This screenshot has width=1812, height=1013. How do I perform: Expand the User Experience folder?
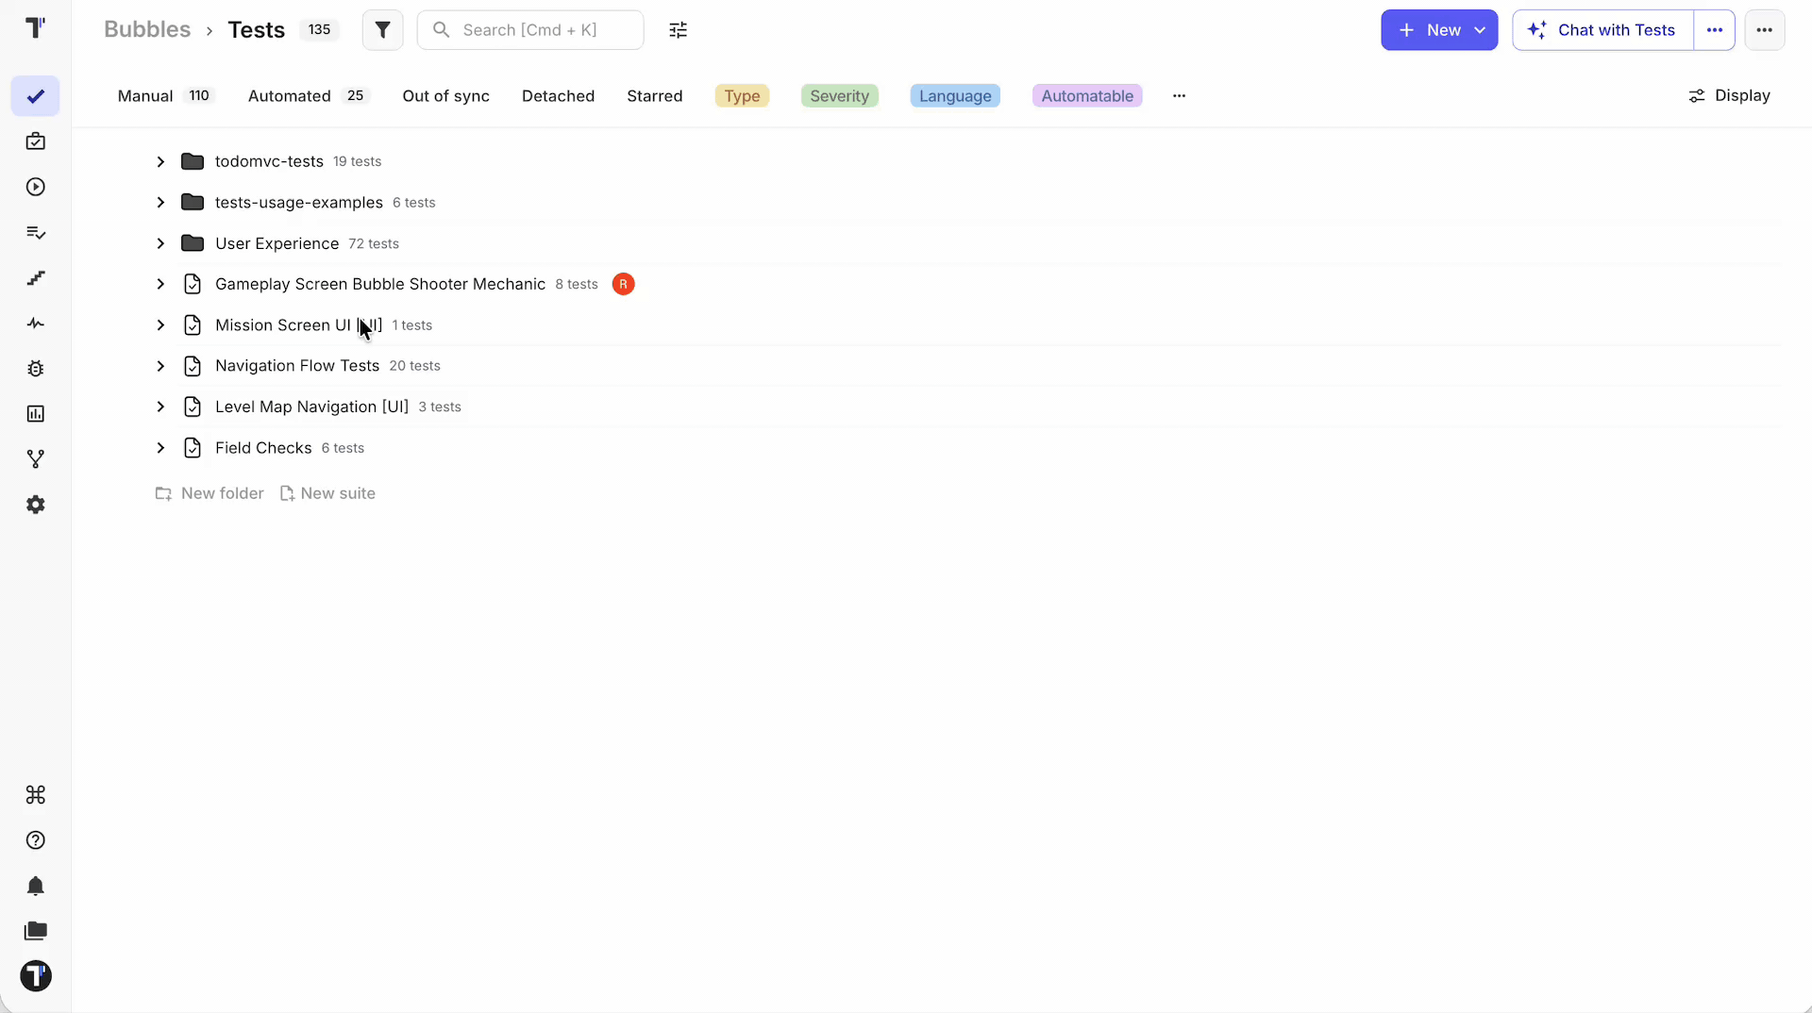(x=160, y=243)
